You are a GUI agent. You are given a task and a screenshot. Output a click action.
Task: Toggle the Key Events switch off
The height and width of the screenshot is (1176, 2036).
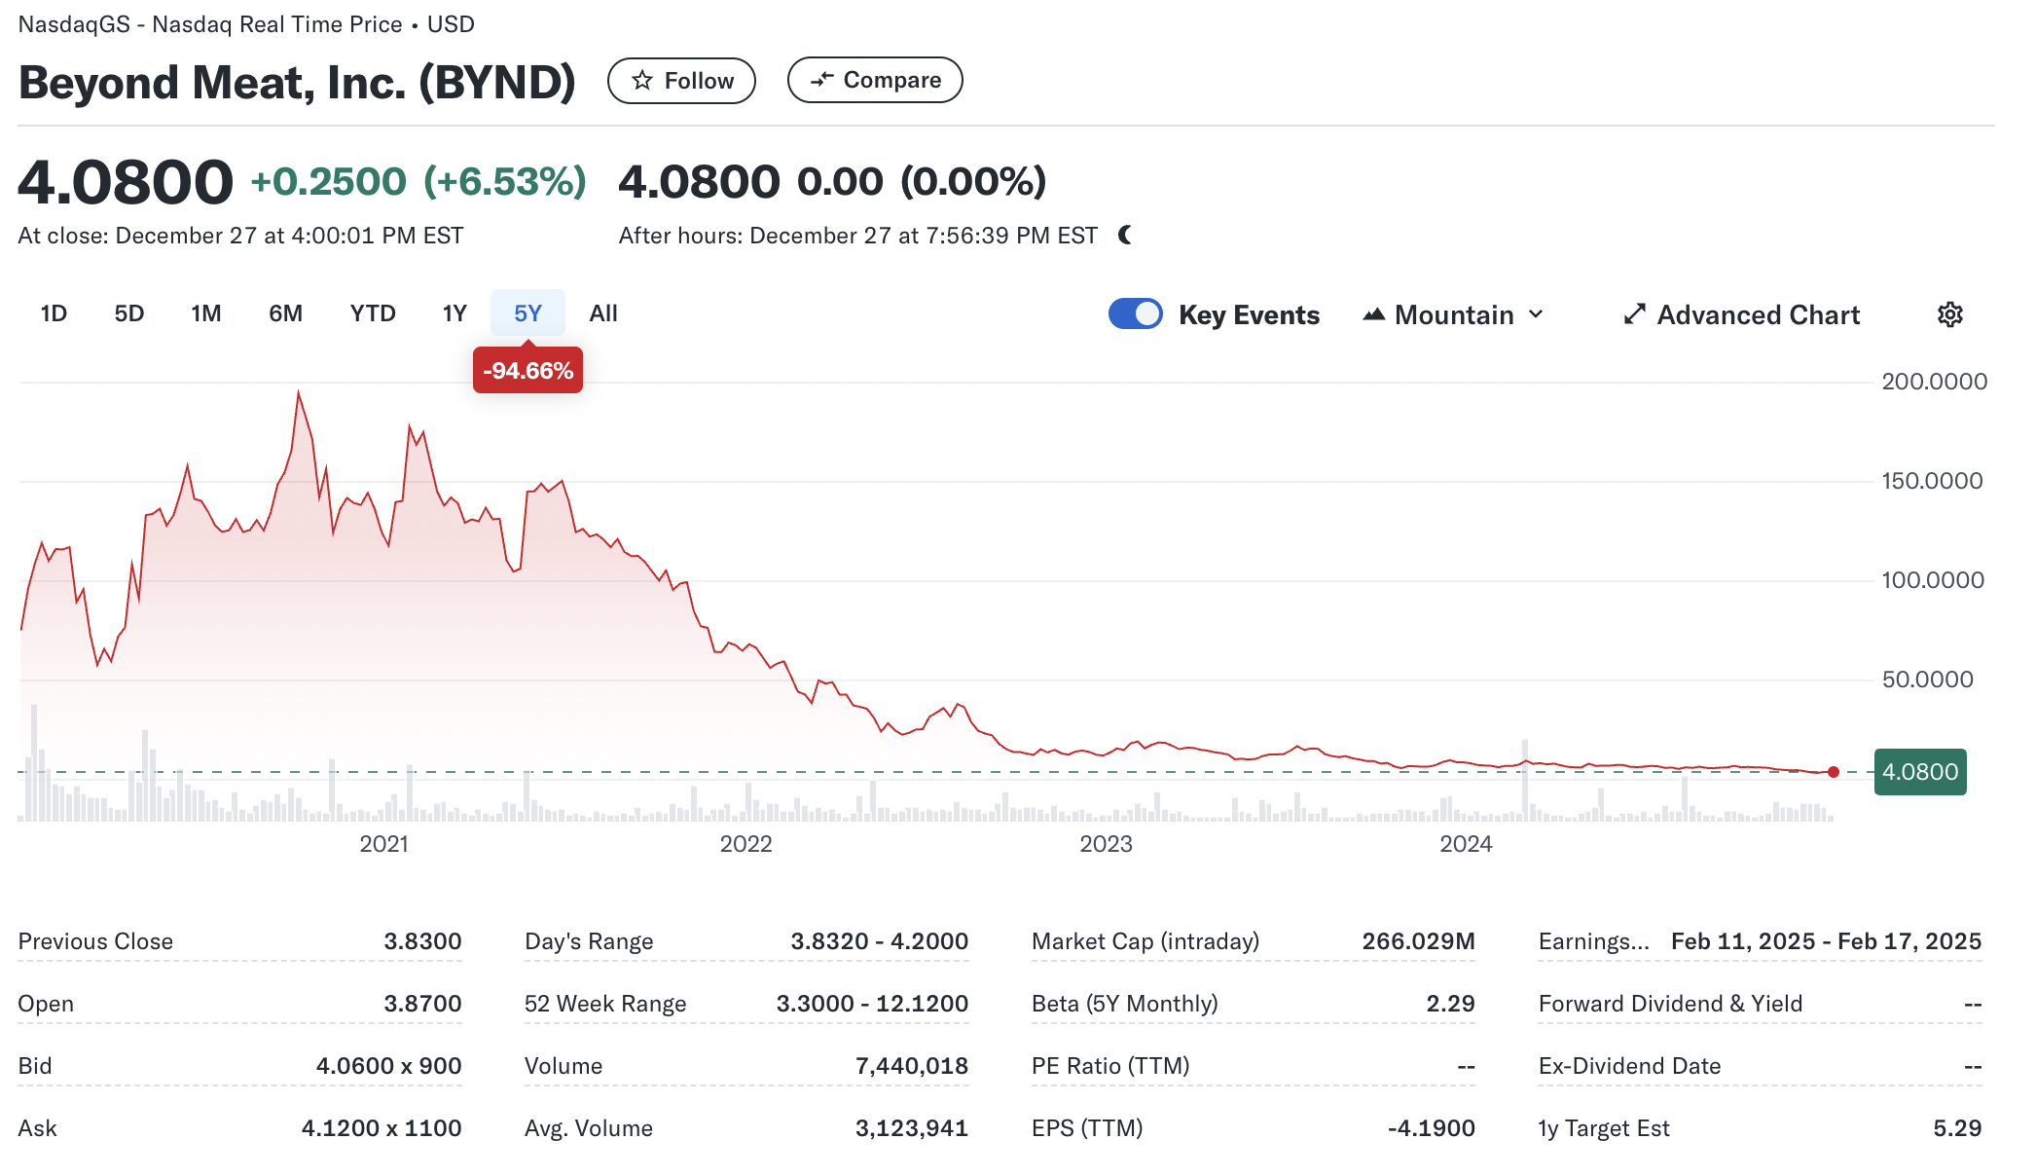coord(1135,313)
